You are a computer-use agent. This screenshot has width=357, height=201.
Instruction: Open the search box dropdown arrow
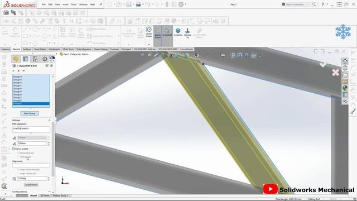tap(318, 4)
